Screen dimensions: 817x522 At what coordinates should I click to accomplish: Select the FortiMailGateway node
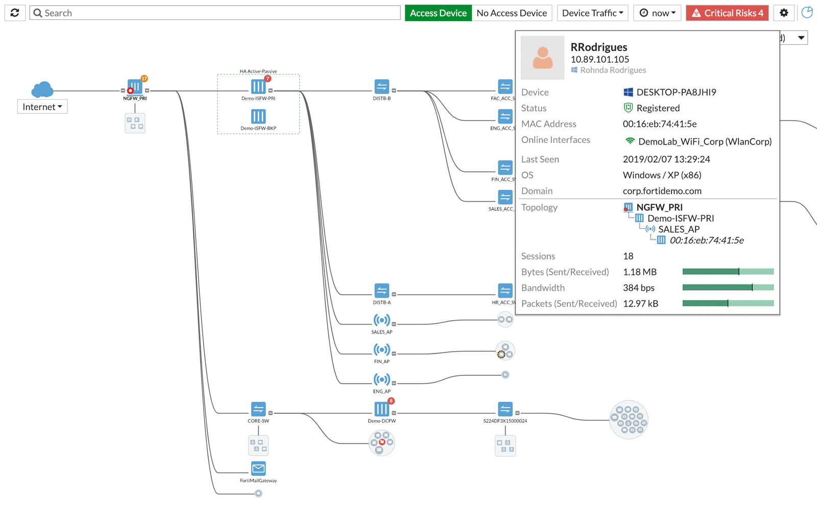click(x=258, y=468)
